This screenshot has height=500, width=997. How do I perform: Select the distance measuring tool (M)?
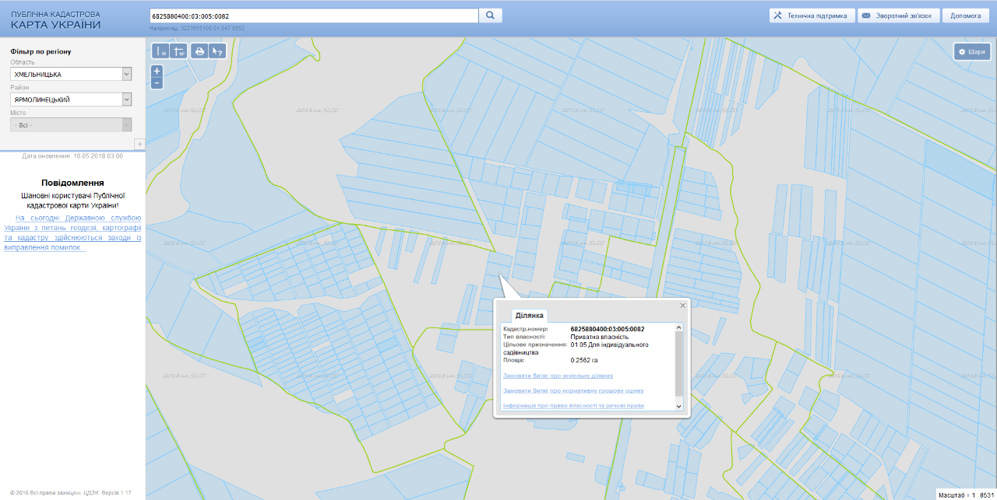pos(160,51)
